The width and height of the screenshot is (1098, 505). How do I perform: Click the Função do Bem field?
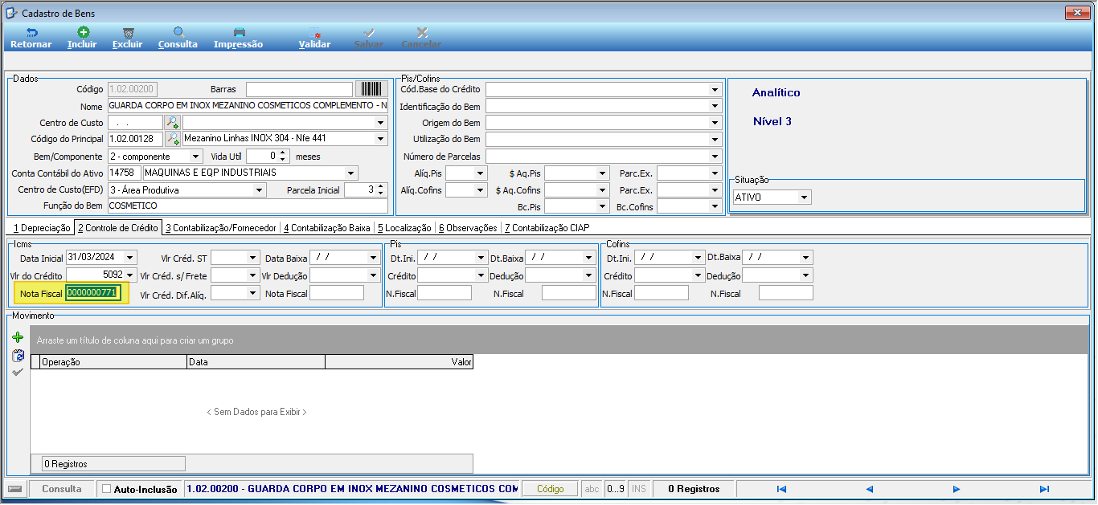pos(248,206)
